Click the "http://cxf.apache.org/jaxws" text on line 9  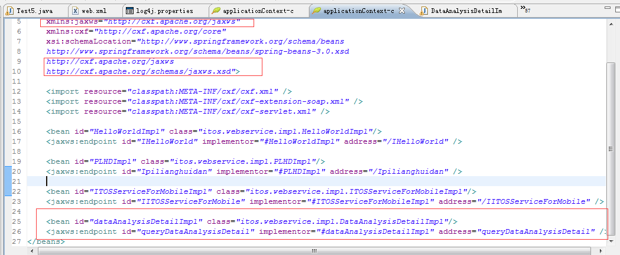tap(110, 61)
